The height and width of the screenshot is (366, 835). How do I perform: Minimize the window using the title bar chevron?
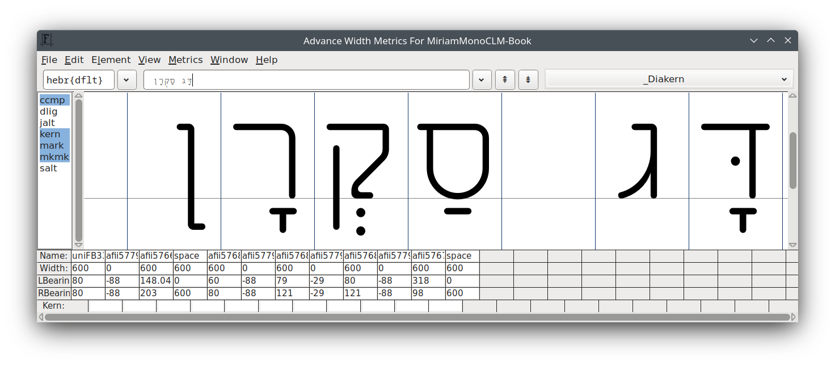pos(754,40)
